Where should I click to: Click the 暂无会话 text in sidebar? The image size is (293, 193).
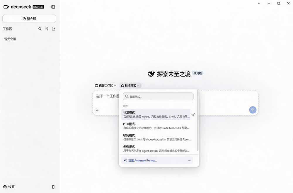click(10, 39)
